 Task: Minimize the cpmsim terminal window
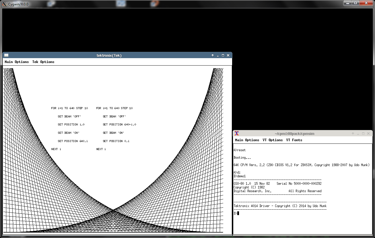point(358,133)
